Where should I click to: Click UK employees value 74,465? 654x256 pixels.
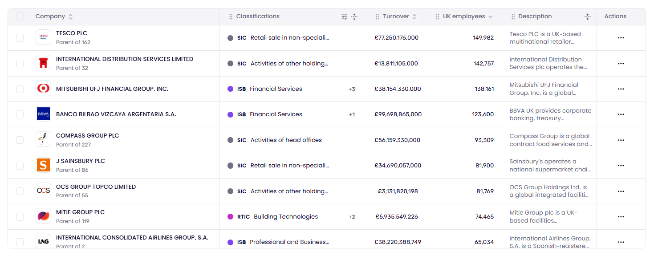click(x=484, y=217)
